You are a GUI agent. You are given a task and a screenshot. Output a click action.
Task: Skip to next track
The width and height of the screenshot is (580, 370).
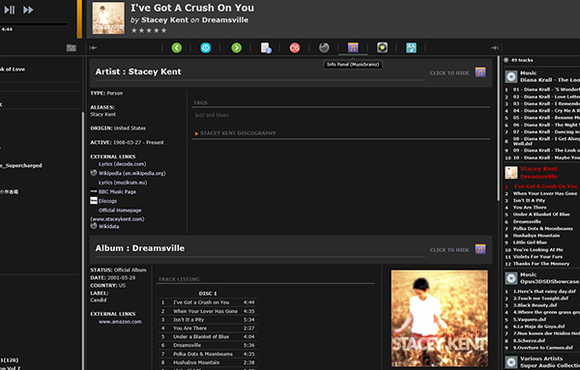click(28, 10)
